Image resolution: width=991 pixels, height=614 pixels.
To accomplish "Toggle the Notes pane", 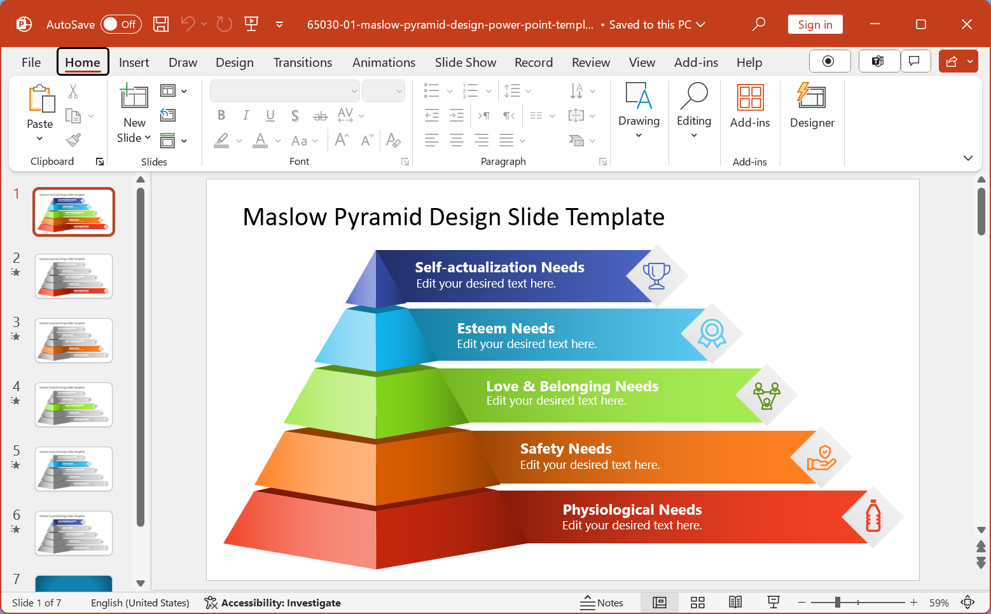I will [602, 603].
